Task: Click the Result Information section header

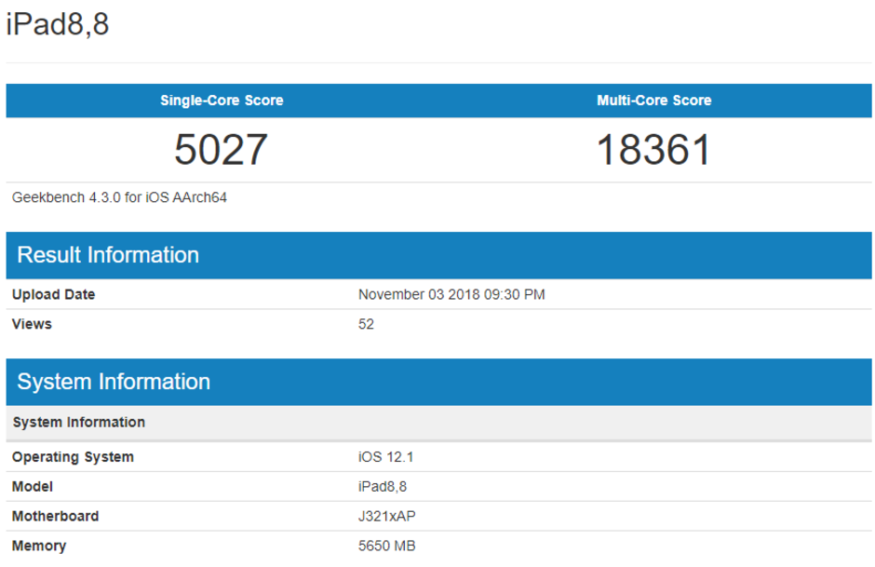Action: click(108, 255)
